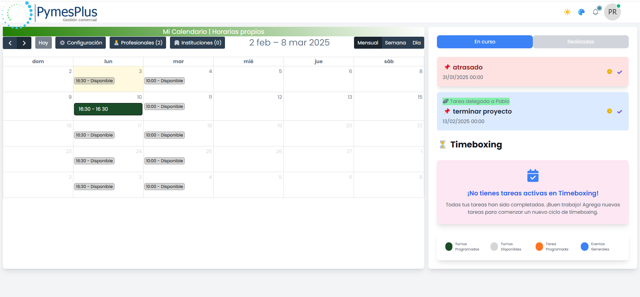Image resolution: width=640 pixels, height=297 pixels.
Task: Switch to Día view
Action: click(x=416, y=43)
